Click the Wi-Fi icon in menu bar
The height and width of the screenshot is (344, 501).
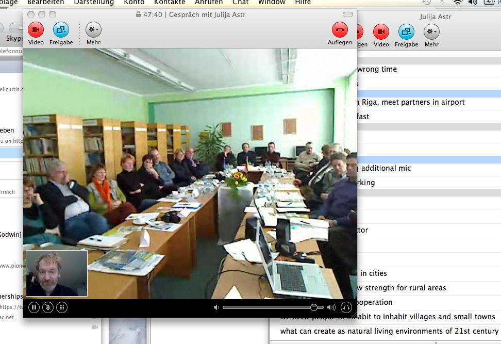point(457,3)
